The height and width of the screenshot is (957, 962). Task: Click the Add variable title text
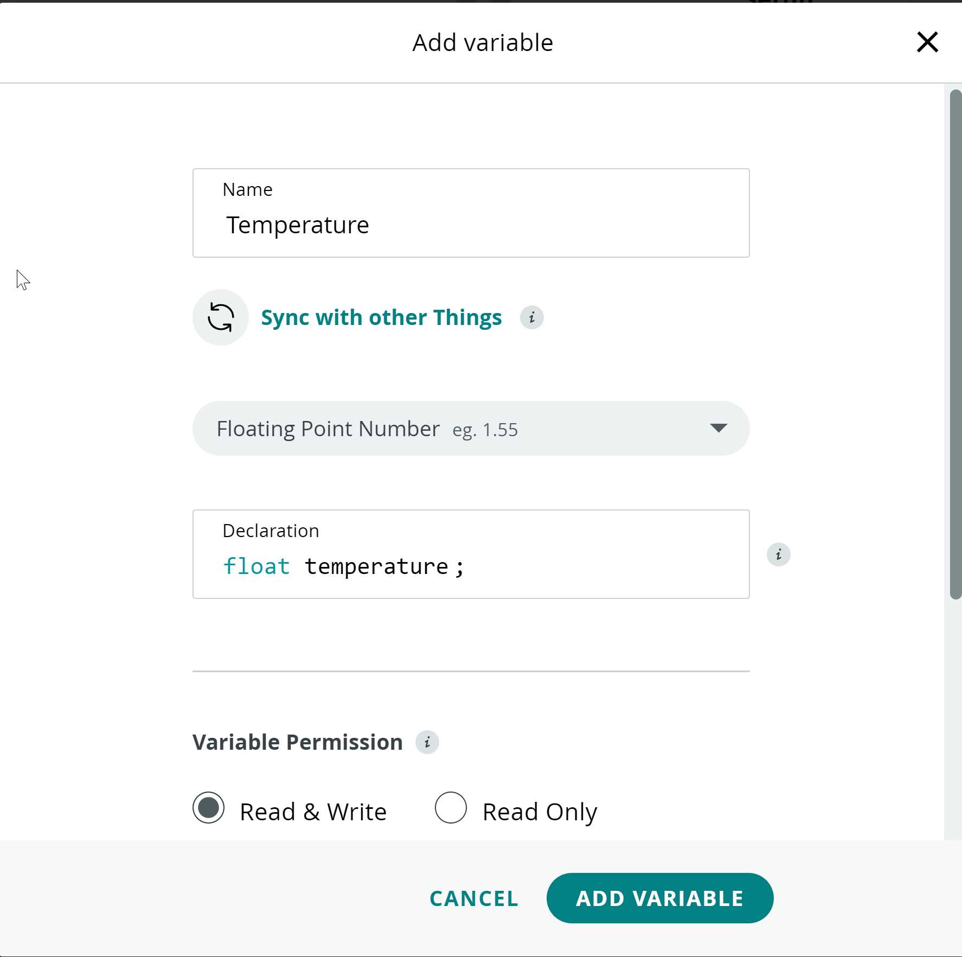click(x=483, y=42)
